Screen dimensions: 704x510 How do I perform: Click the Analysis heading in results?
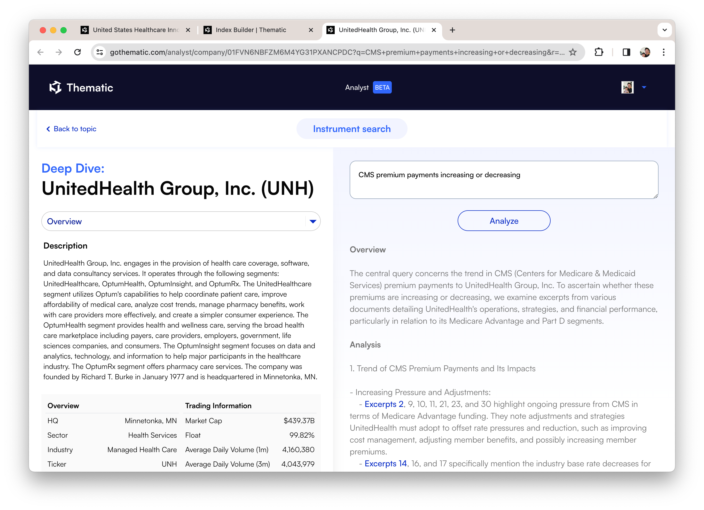coord(365,345)
